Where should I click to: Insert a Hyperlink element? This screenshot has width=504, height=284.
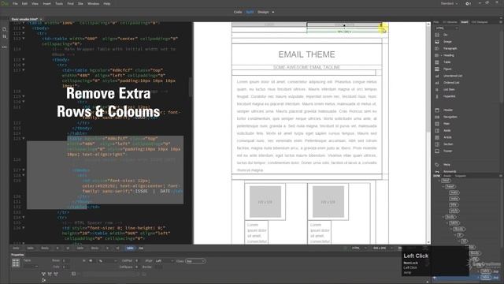click(x=449, y=96)
